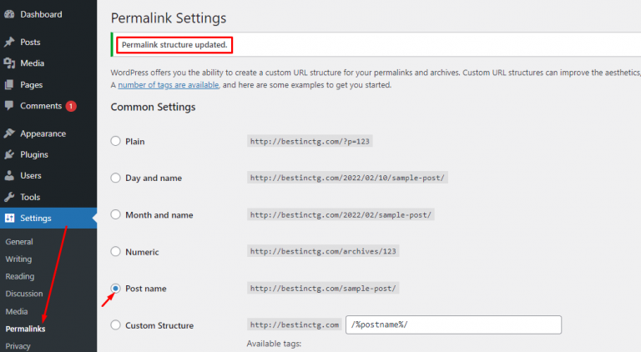Image resolution: width=641 pixels, height=352 pixels.
Task: Click the Appearance paintbrush icon
Action: click(x=9, y=133)
